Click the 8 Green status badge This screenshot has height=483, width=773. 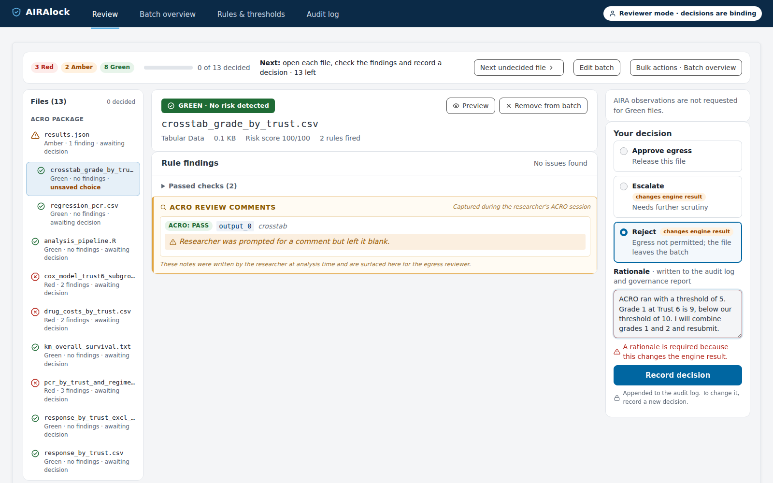(x=117, y=67)
